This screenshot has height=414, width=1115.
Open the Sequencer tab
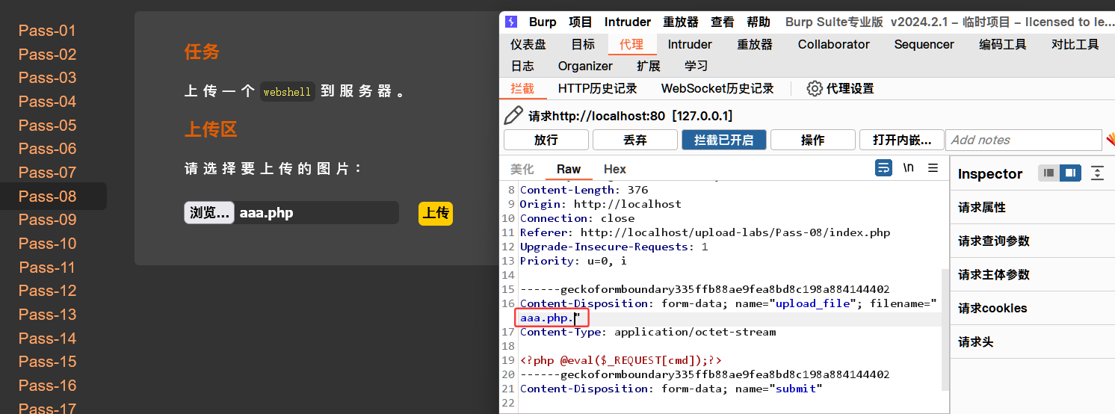(924, 44)
